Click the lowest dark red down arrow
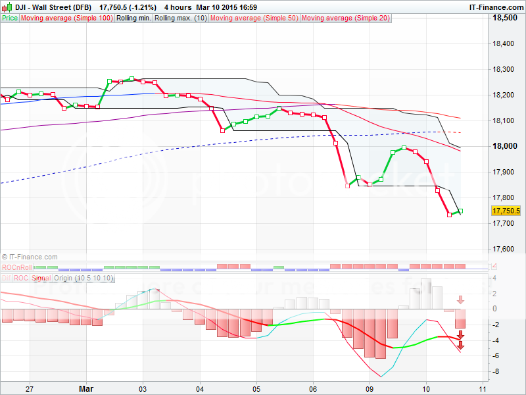The width and height of the screenshot is (526, 395). click(461, 344)
